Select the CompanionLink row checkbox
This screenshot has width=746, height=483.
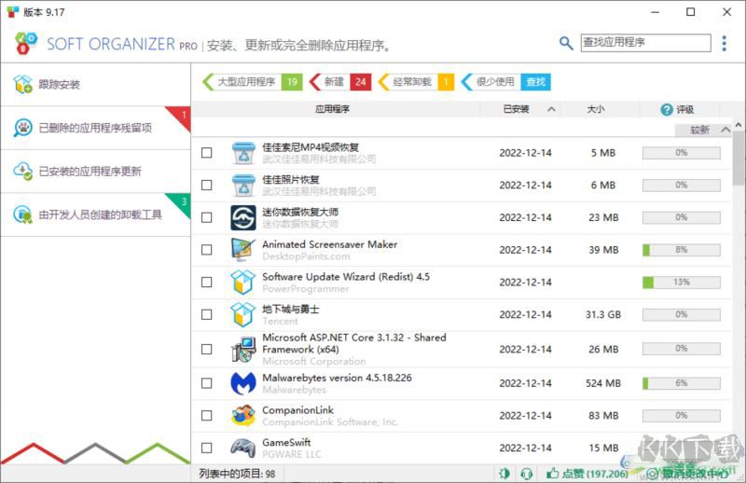pyautogui.click(x=207, y=415)
